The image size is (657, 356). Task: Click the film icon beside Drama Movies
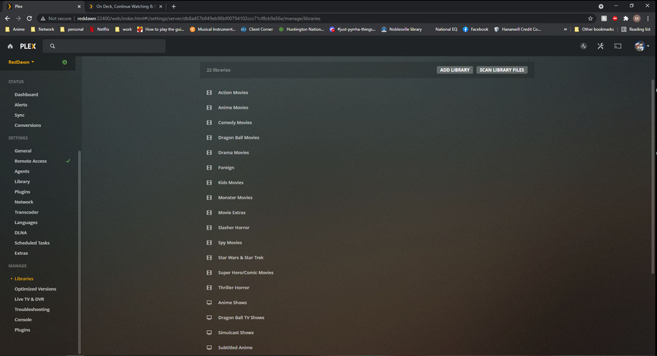209,152
